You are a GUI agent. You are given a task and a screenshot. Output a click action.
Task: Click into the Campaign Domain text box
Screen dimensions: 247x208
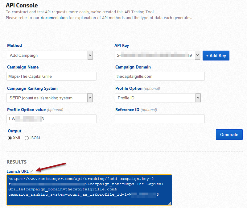[x=160, y=76]
